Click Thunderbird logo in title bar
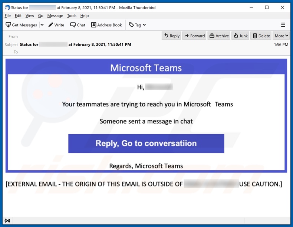The height and width of the screenshot is (227, 293). (7, 7)
